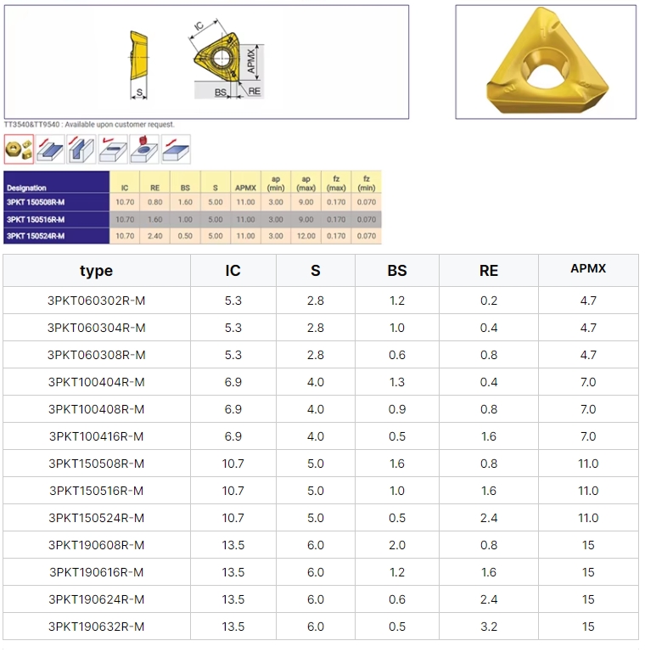Click the 'type' column header
The width and height of the screenshot is (645, 652).
tap(96, 271)
